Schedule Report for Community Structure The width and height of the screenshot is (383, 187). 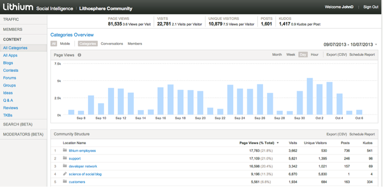pyautogui.click(x=362, y=134)
